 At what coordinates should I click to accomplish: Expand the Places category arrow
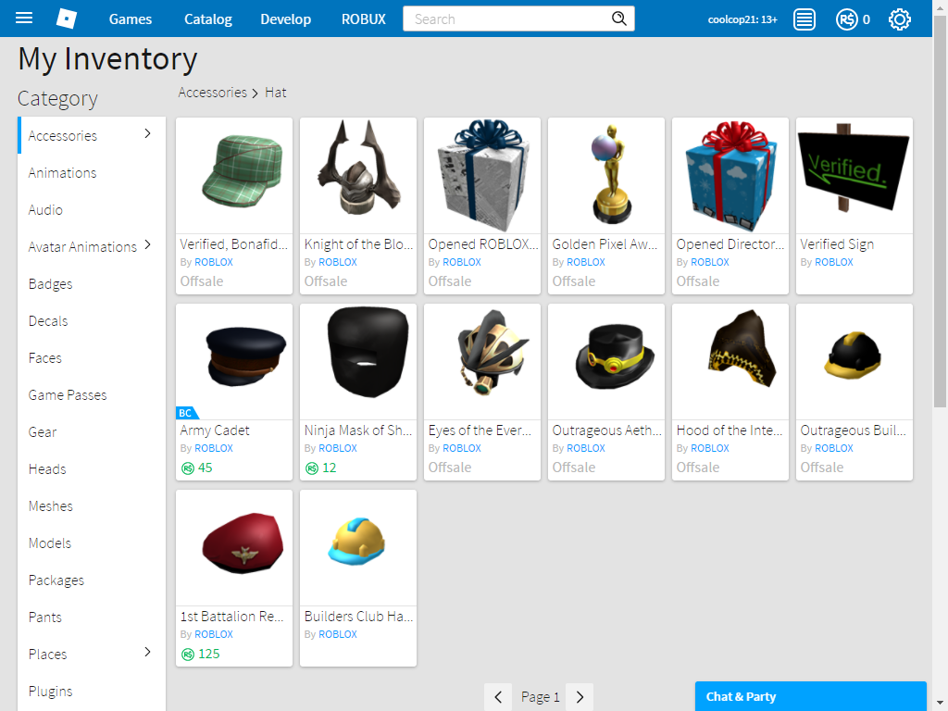click(x=147, y=652)
